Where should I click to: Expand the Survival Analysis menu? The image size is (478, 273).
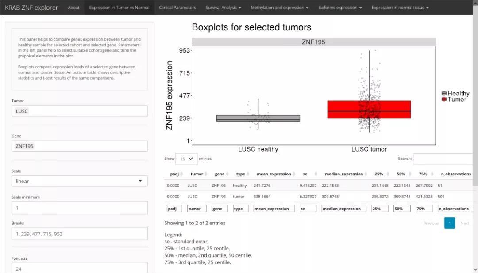pos(223,8)
